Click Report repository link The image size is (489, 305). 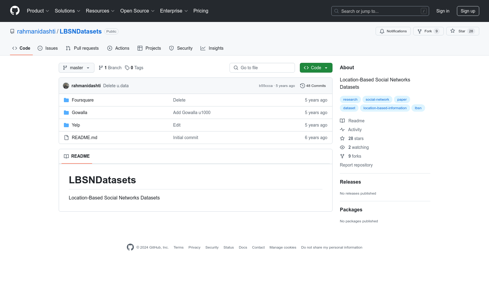(356, 165)
